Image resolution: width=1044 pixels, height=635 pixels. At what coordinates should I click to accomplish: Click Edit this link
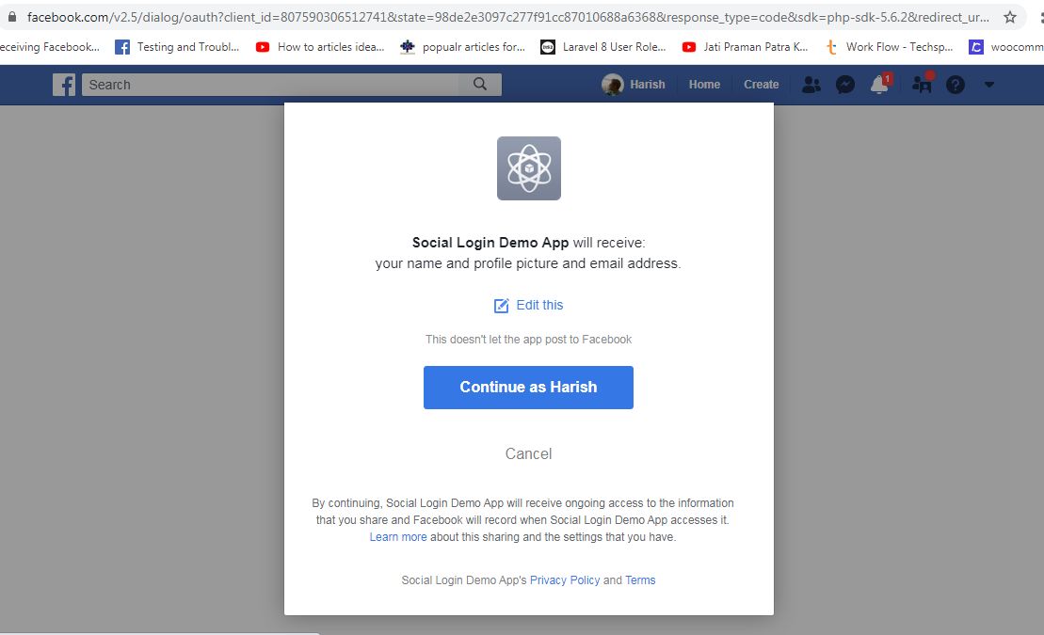click(x=539, y=305)
